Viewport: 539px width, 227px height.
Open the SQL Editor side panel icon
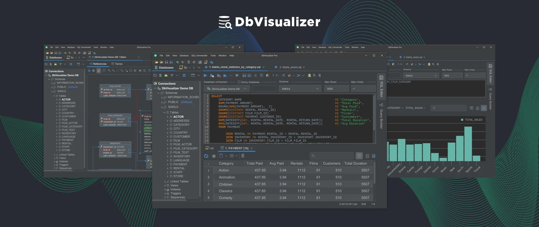[x=381, y=78]
